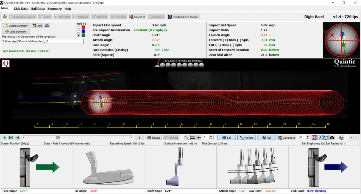The height and width of the screenshot is (194, 361).
Task: Select the crosshair tool icon
Action: pyautogui.click(x=199, y=137)
